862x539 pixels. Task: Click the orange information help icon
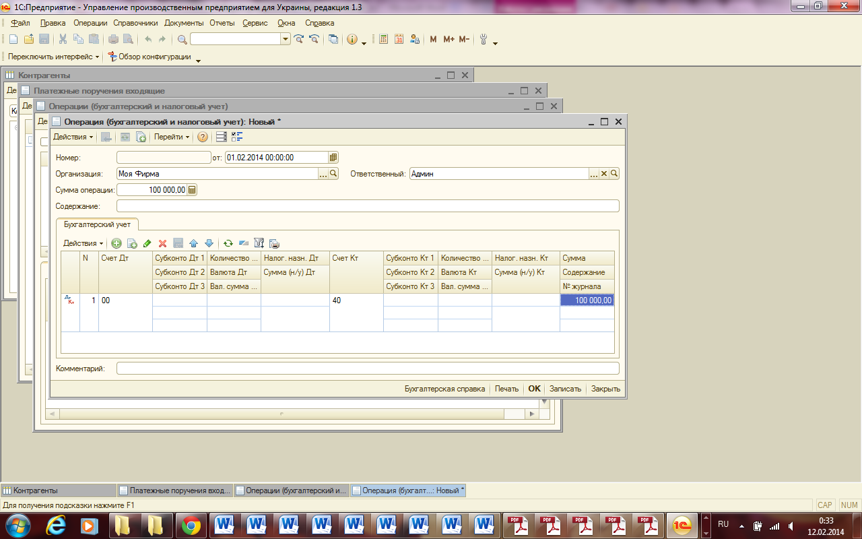pos(352,39)
